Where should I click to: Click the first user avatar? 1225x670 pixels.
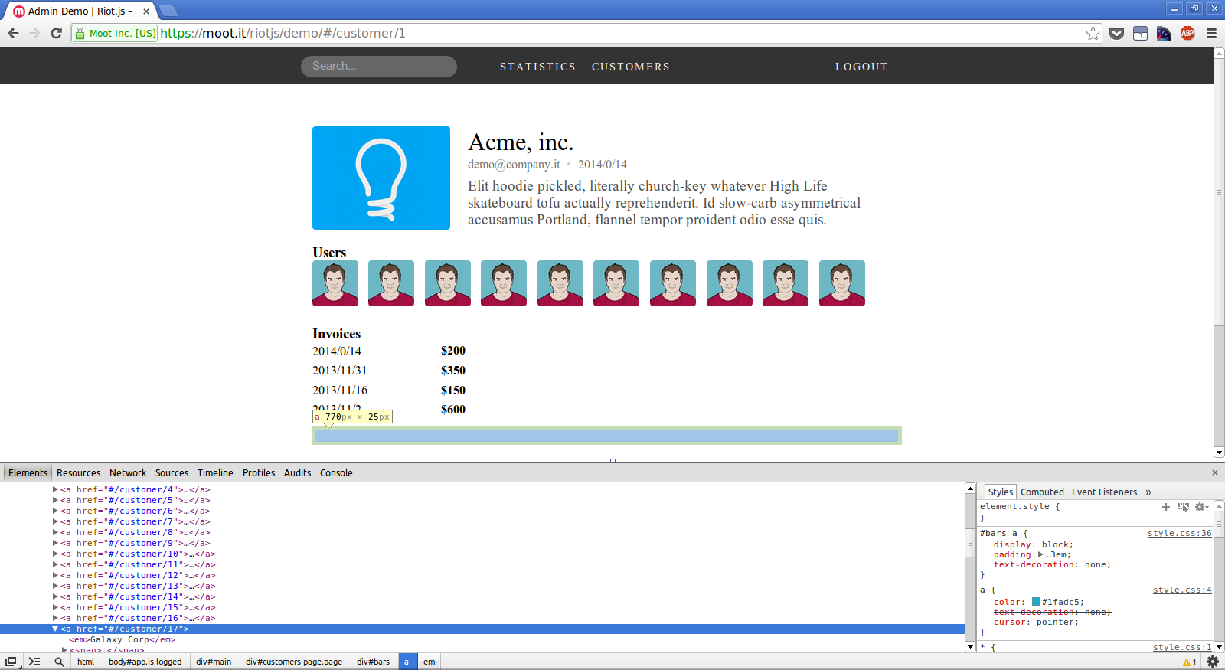pos(335,283)
